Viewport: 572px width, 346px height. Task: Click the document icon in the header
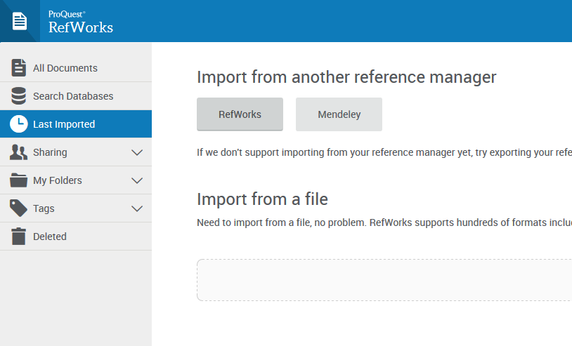click(20, 21)
